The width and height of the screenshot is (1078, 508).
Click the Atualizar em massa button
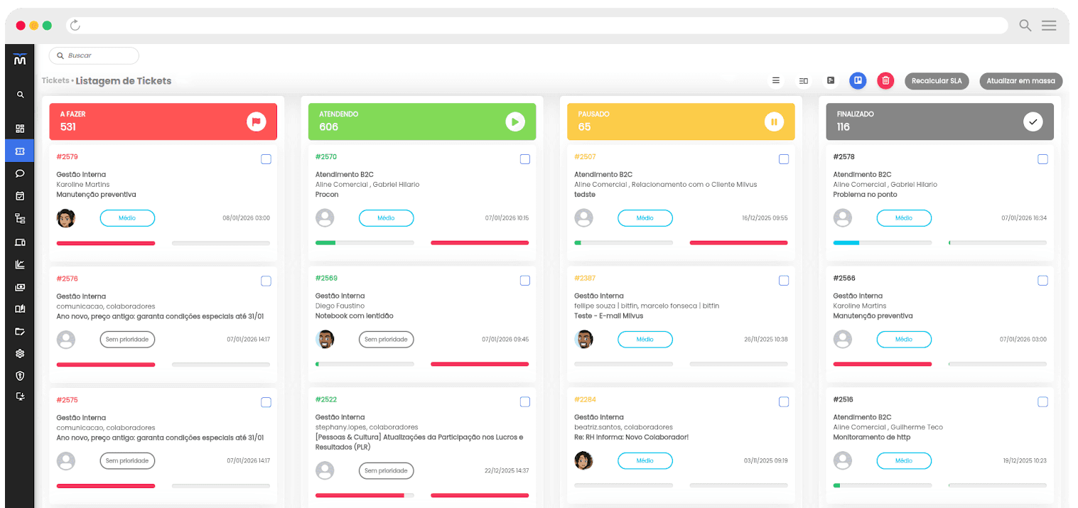pos(1020,81)
